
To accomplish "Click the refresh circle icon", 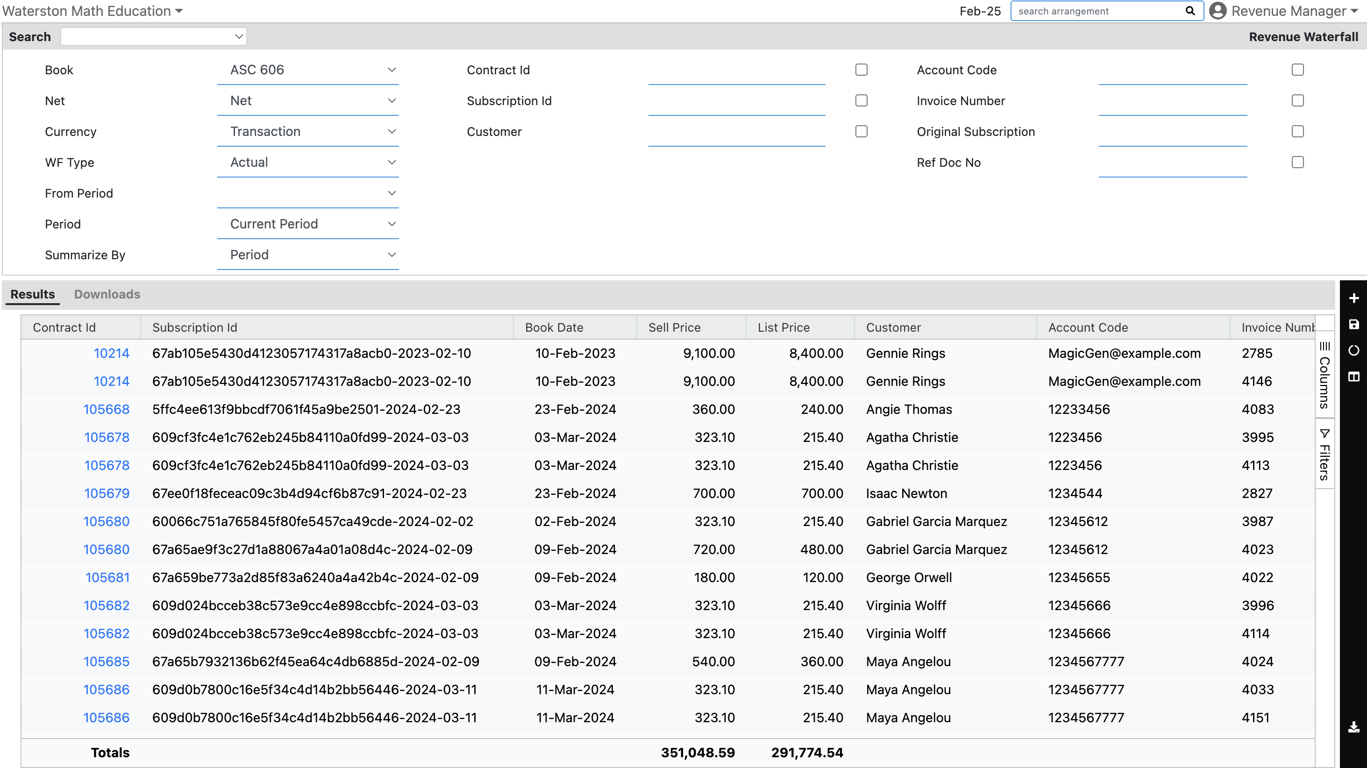I will [x=1354, y=351].
